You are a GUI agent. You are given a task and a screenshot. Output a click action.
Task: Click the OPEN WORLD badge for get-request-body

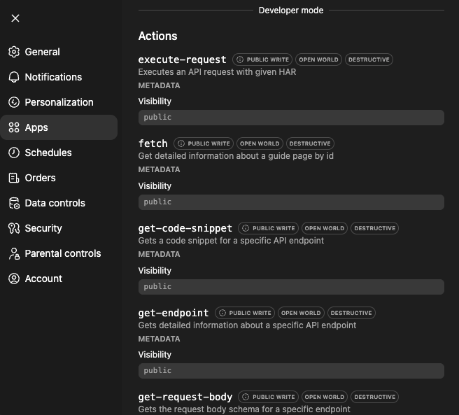[x=325, y=397]
